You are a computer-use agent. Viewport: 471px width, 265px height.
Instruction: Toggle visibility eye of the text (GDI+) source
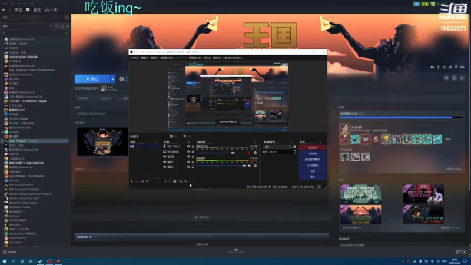tap(188, 147)
